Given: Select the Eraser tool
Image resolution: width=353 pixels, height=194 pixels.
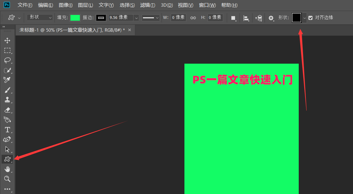Looking at the screenshot, I should coord(7,110).
